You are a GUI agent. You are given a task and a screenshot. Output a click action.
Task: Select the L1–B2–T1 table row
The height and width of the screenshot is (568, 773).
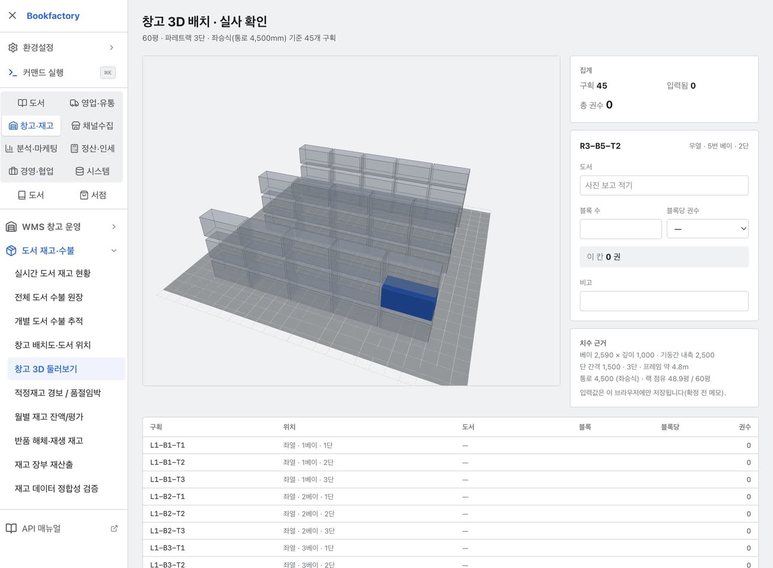click(450, 496)
